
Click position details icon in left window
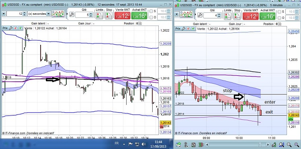pos(140,24)
